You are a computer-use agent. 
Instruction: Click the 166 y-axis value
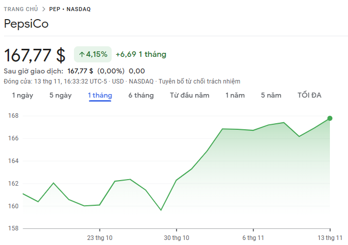(13, 138)
